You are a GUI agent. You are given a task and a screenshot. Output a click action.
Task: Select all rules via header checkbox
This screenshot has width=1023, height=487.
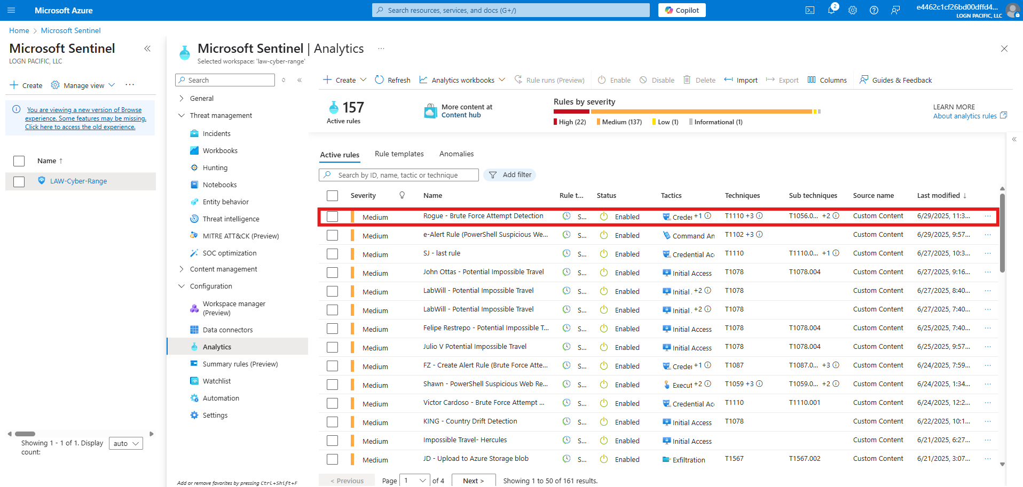click(x=332, y=196)
